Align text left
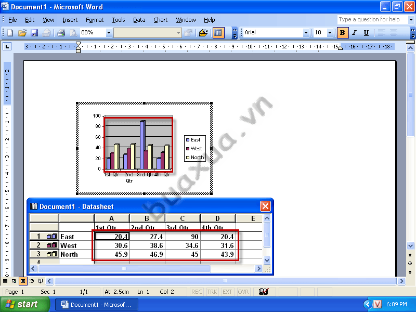The width and height of the screenshot is (416, 312). click(382, 33)
